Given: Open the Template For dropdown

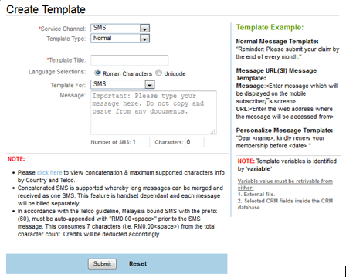Looking at the screenshot, I should point(123,84).
